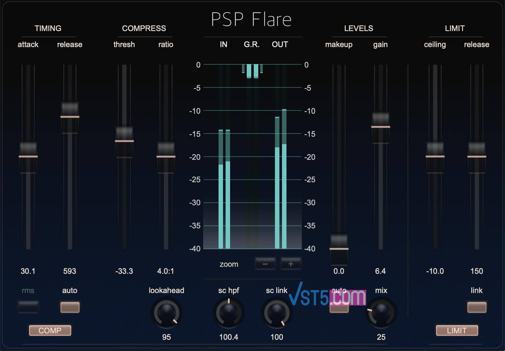Click the lookahead value 95

[166, 337]
